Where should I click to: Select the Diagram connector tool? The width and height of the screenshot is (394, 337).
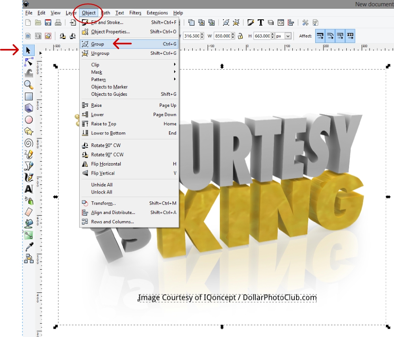pos(29,258)
